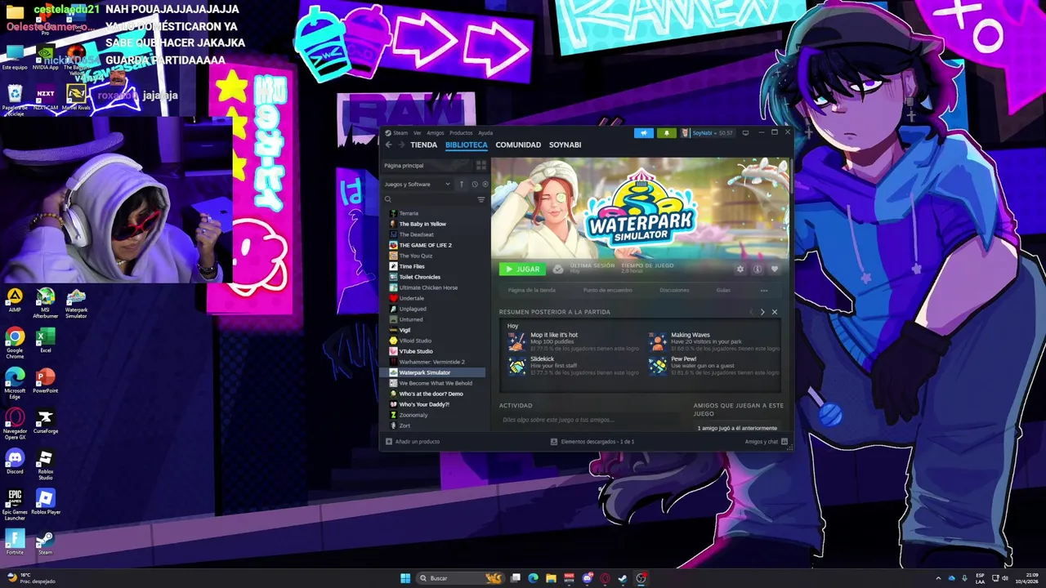Screen dimensions: 1046x588
Task: Expand Juegos y Software dropdown
Action: pos(418,184)
